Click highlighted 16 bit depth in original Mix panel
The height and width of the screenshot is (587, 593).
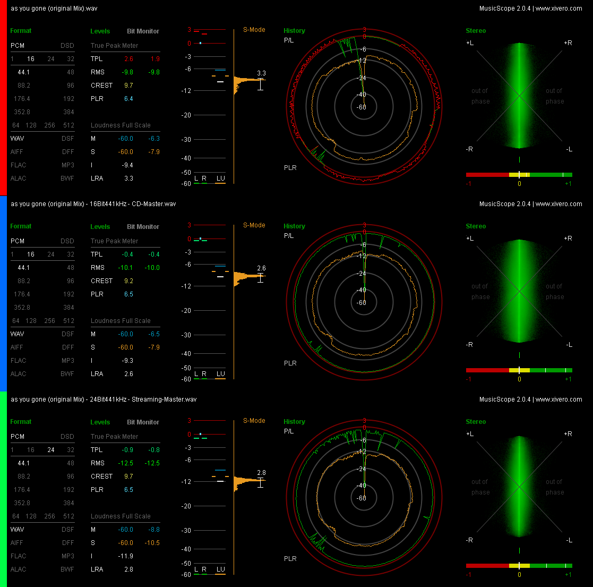pyautogui.click(x=31, y=59)
